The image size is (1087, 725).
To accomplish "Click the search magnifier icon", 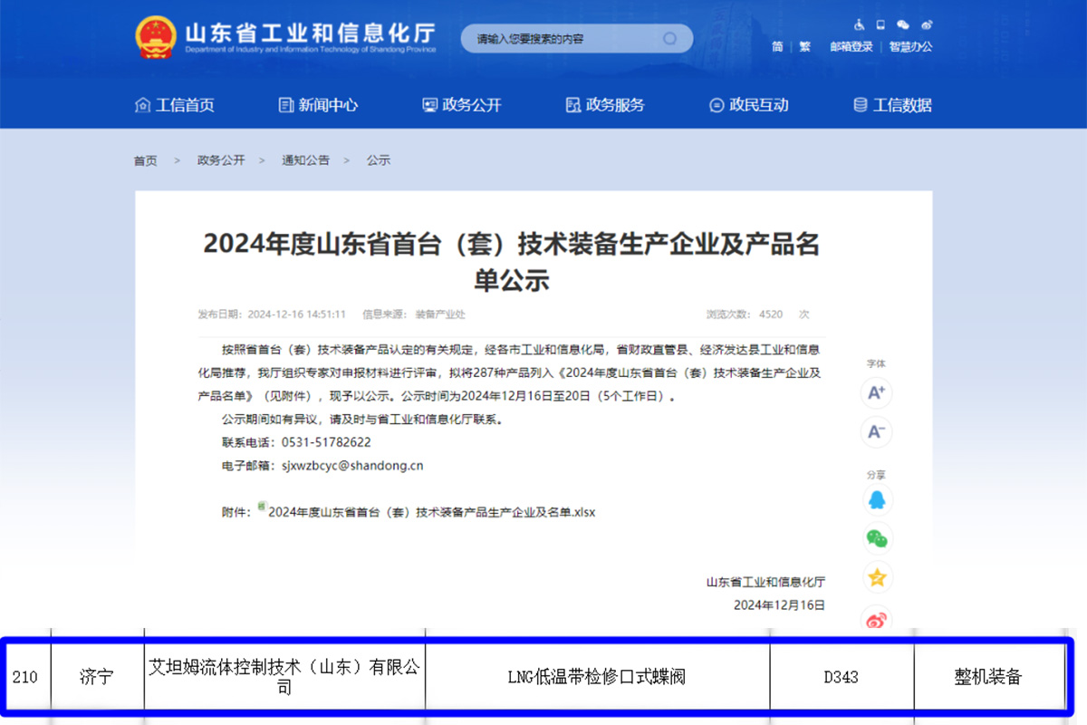I will tap(670, 38).
